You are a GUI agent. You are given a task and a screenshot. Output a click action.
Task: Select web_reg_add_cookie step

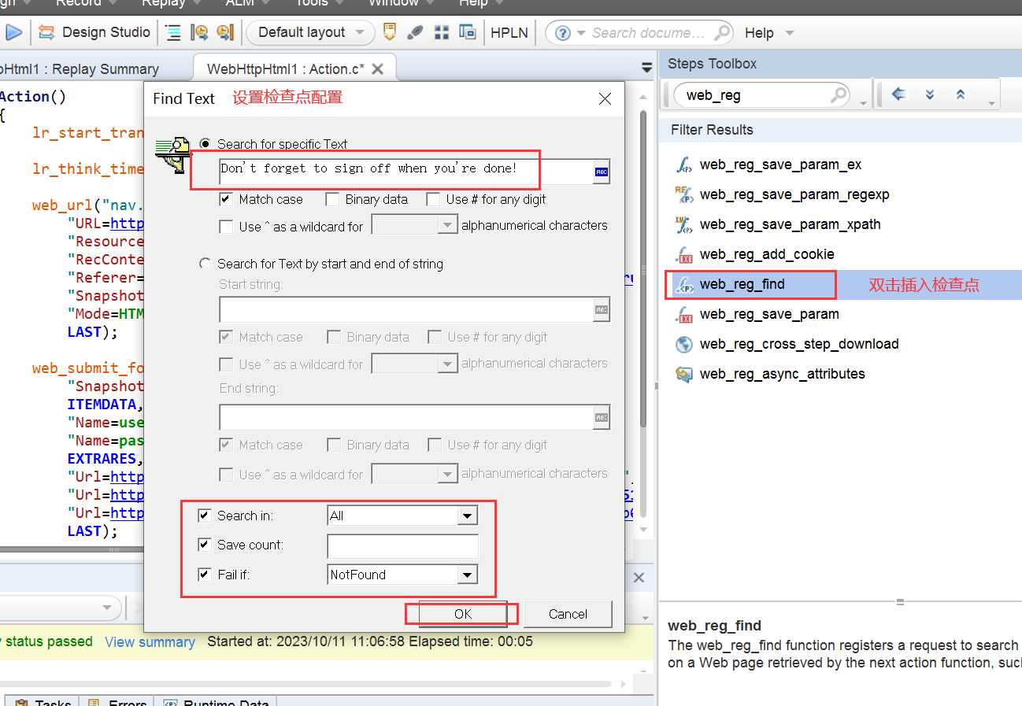click(x=767, y=254)
